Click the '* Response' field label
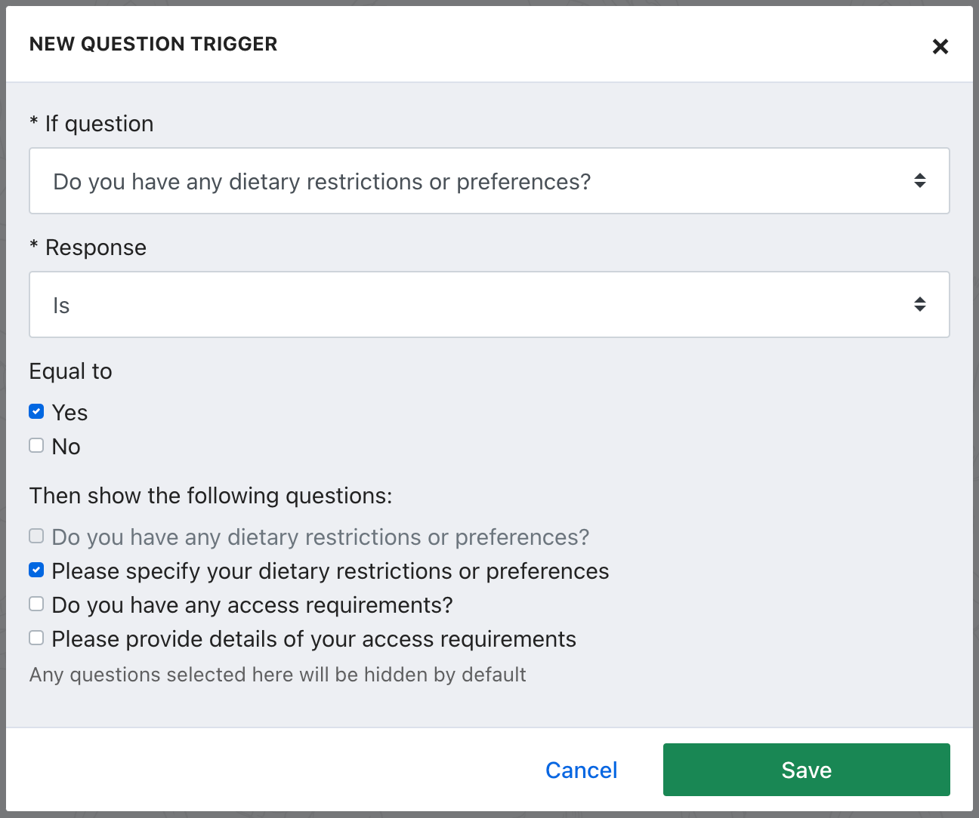Screen dimensions: 979x818 click(88, 248)
